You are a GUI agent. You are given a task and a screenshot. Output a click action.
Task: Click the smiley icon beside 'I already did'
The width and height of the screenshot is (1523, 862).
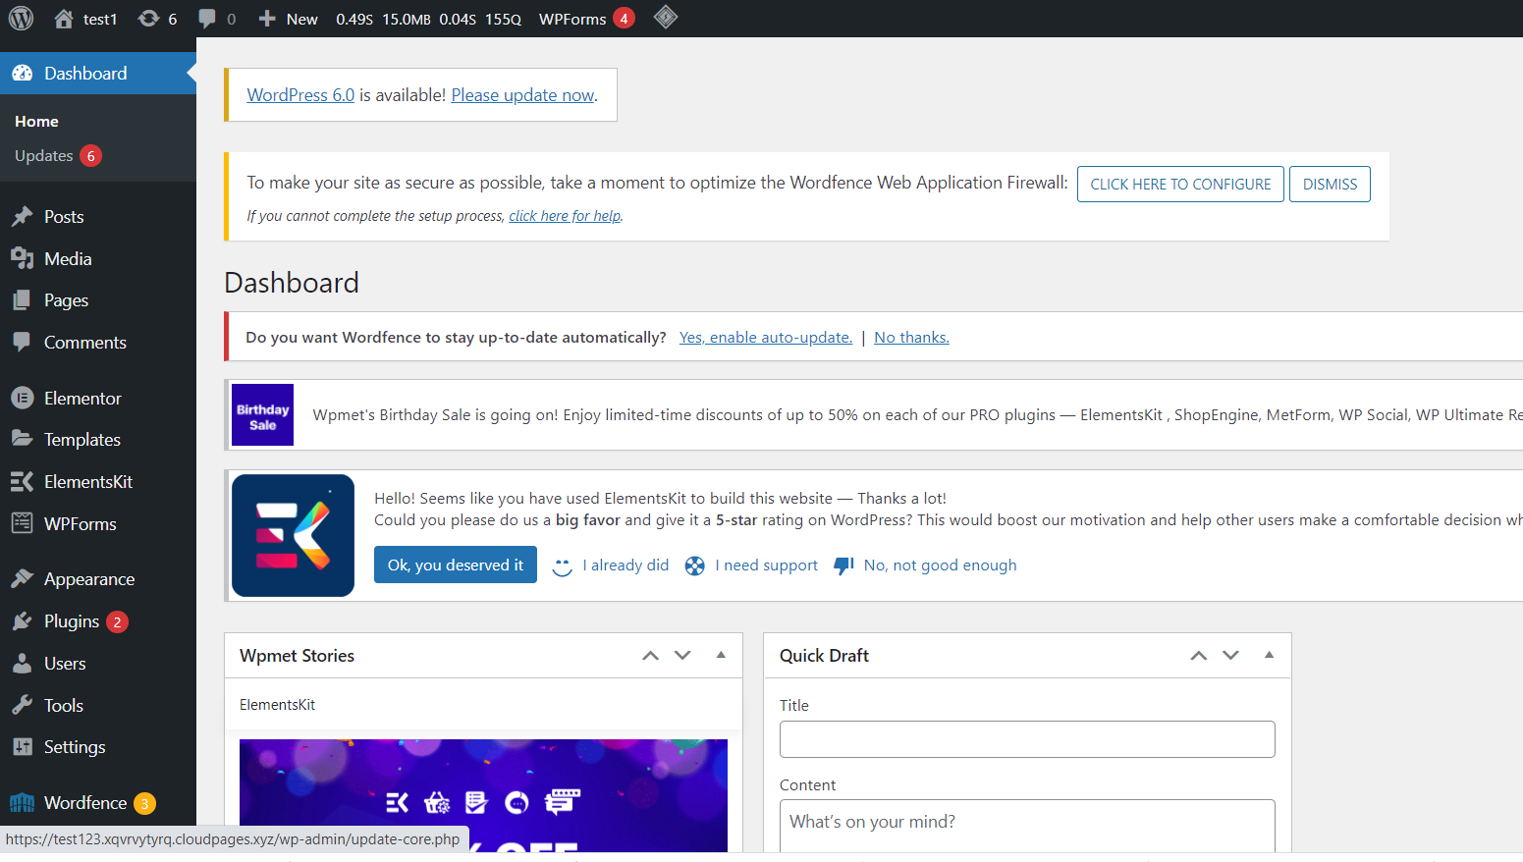563,566
